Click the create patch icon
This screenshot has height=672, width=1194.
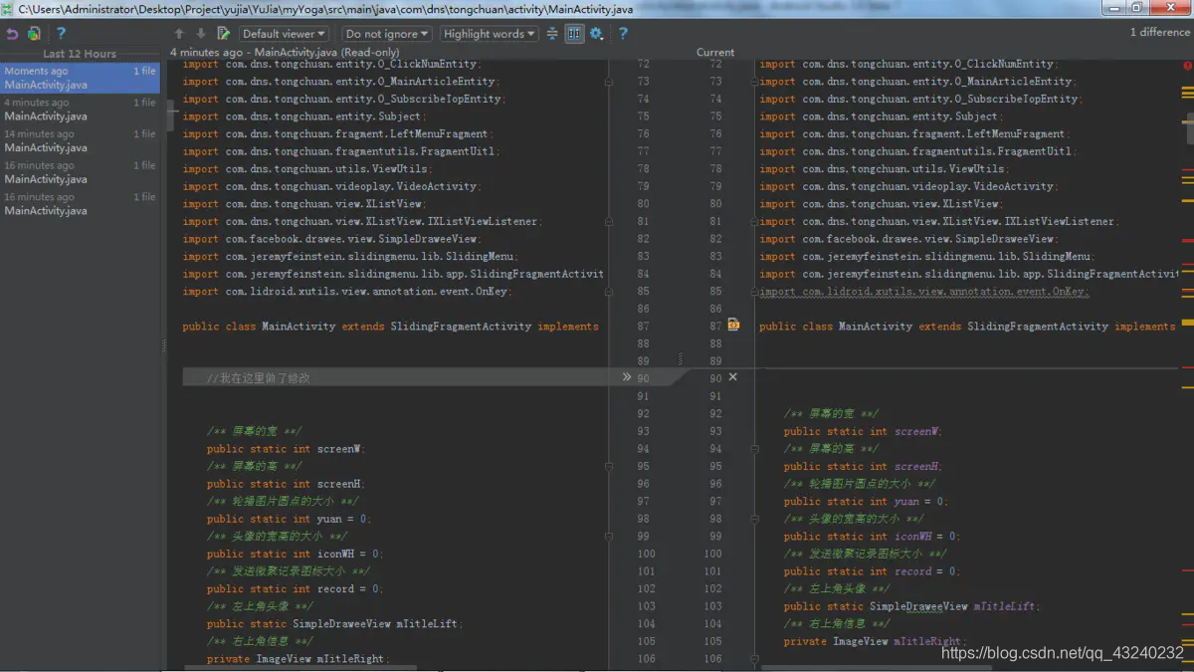click(34, 33)
